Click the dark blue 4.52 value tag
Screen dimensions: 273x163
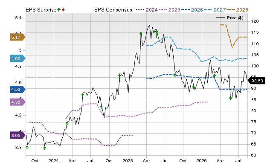click(x=17, y=89)
